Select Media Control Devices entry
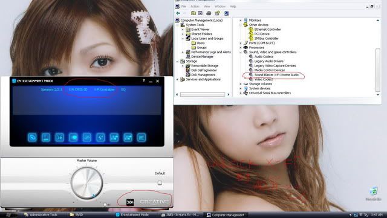 (270, 70)
